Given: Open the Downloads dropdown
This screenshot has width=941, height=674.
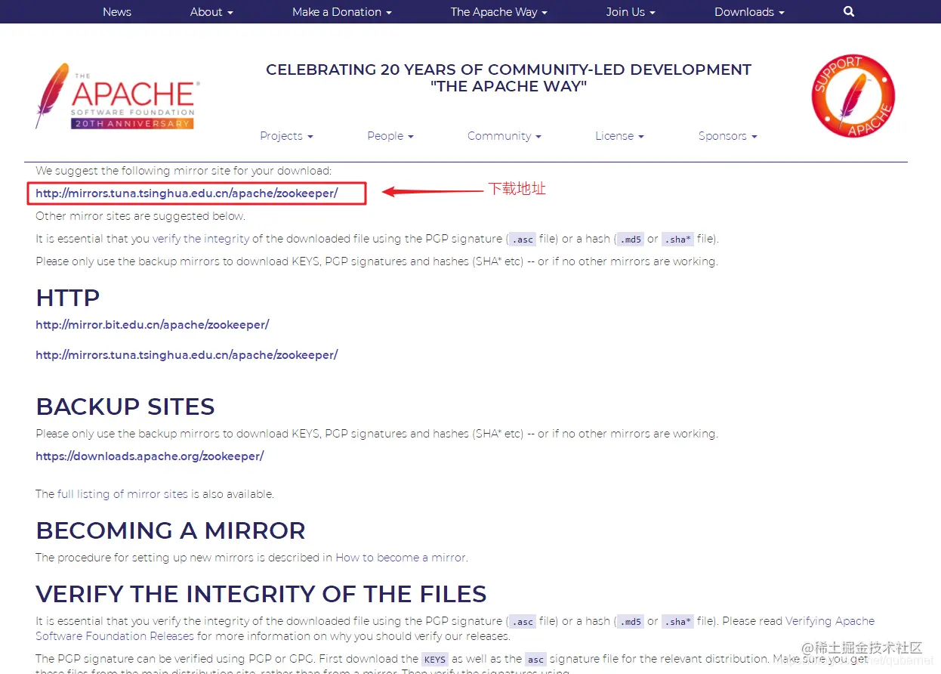Looking at the screenshot, I should point(749,12).
